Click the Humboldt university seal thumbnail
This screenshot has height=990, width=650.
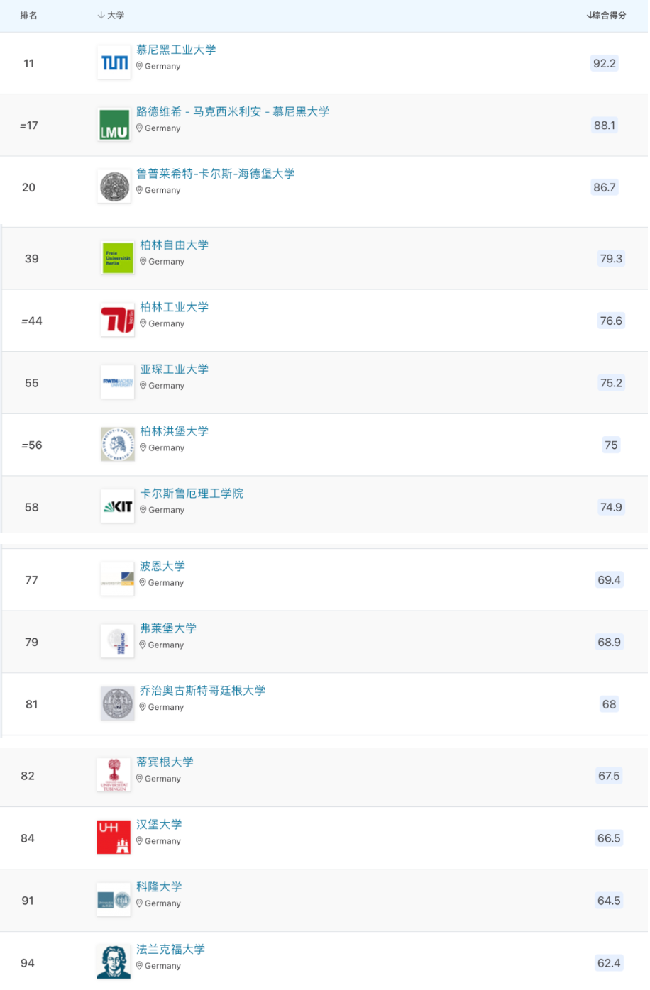118,445
